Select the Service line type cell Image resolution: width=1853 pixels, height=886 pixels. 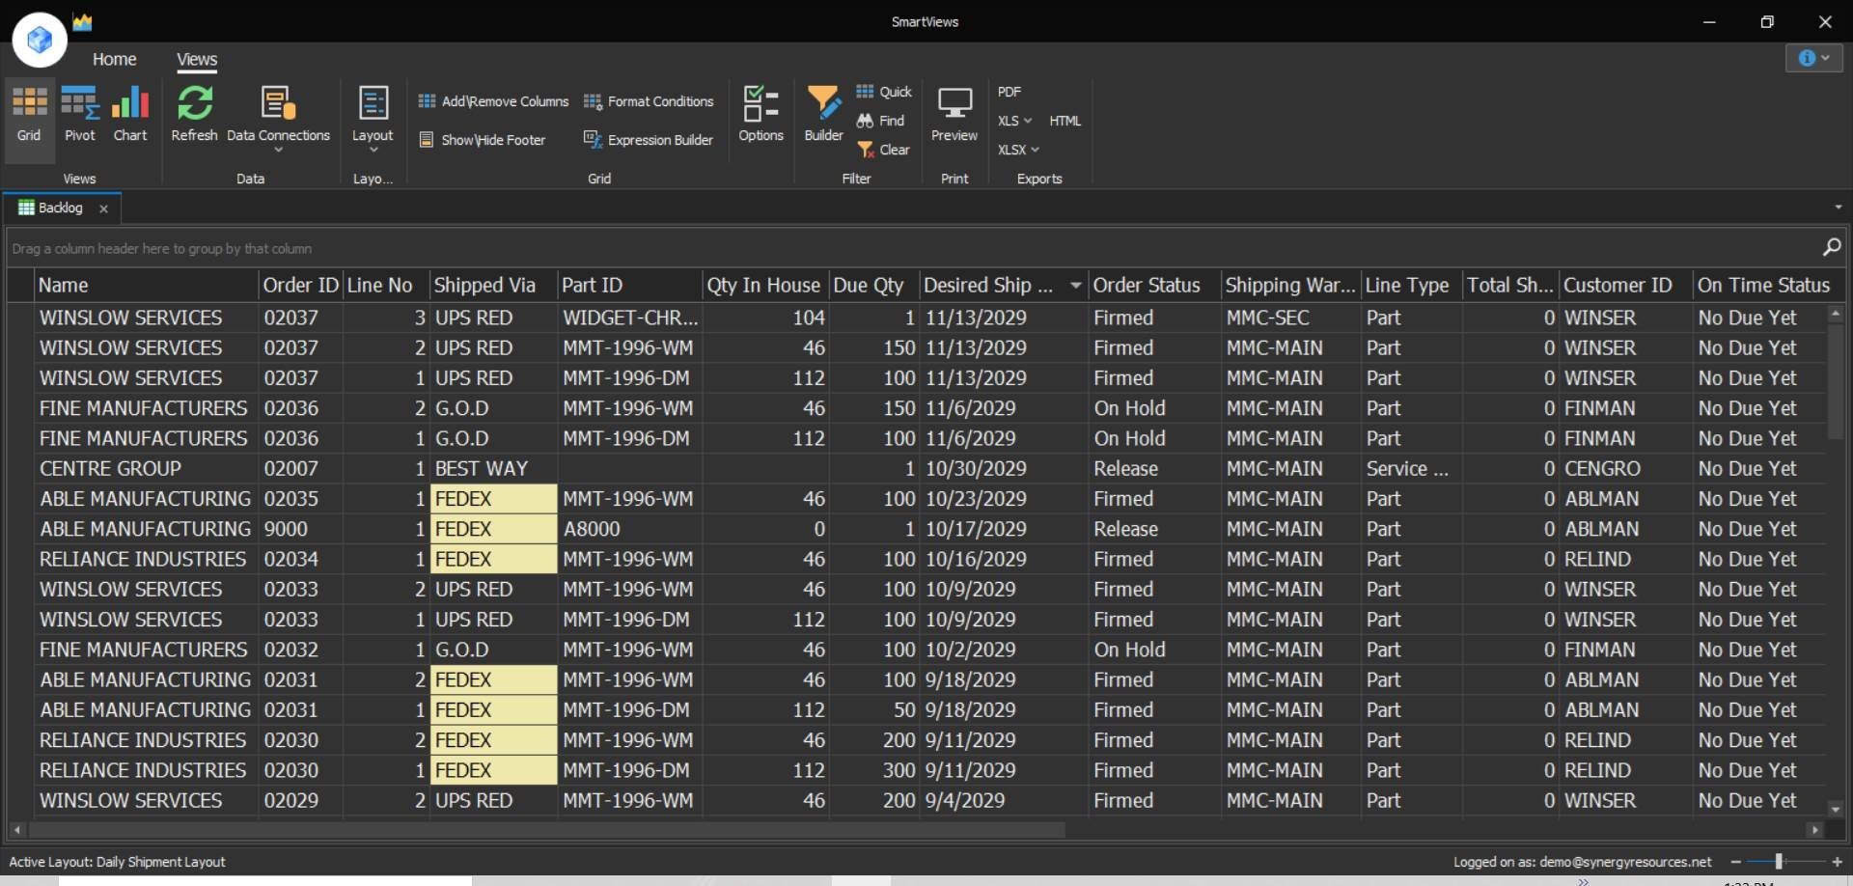click(1411, 468)
